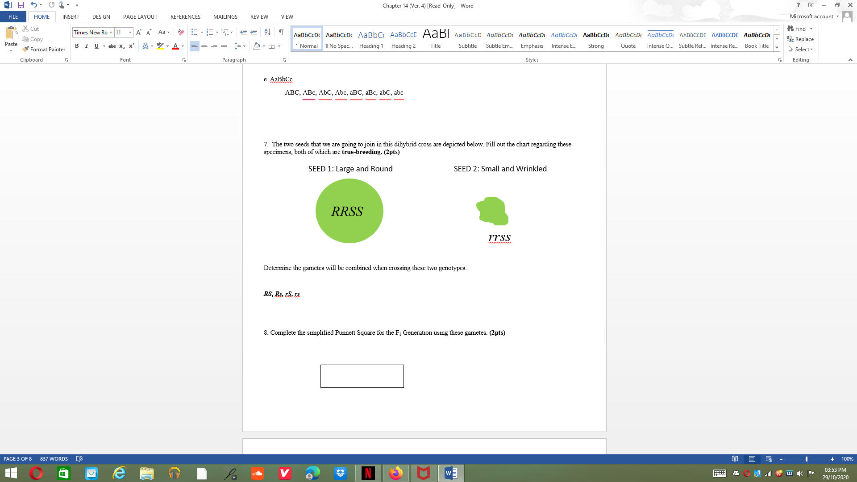Toggle Italic formatting
This screenshot has width=857, height=482.
87,46
